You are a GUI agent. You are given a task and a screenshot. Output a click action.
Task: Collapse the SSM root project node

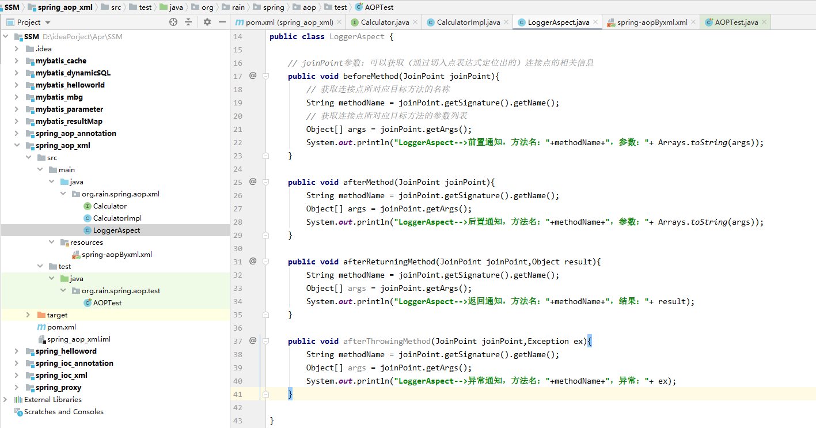pos(6,37)
